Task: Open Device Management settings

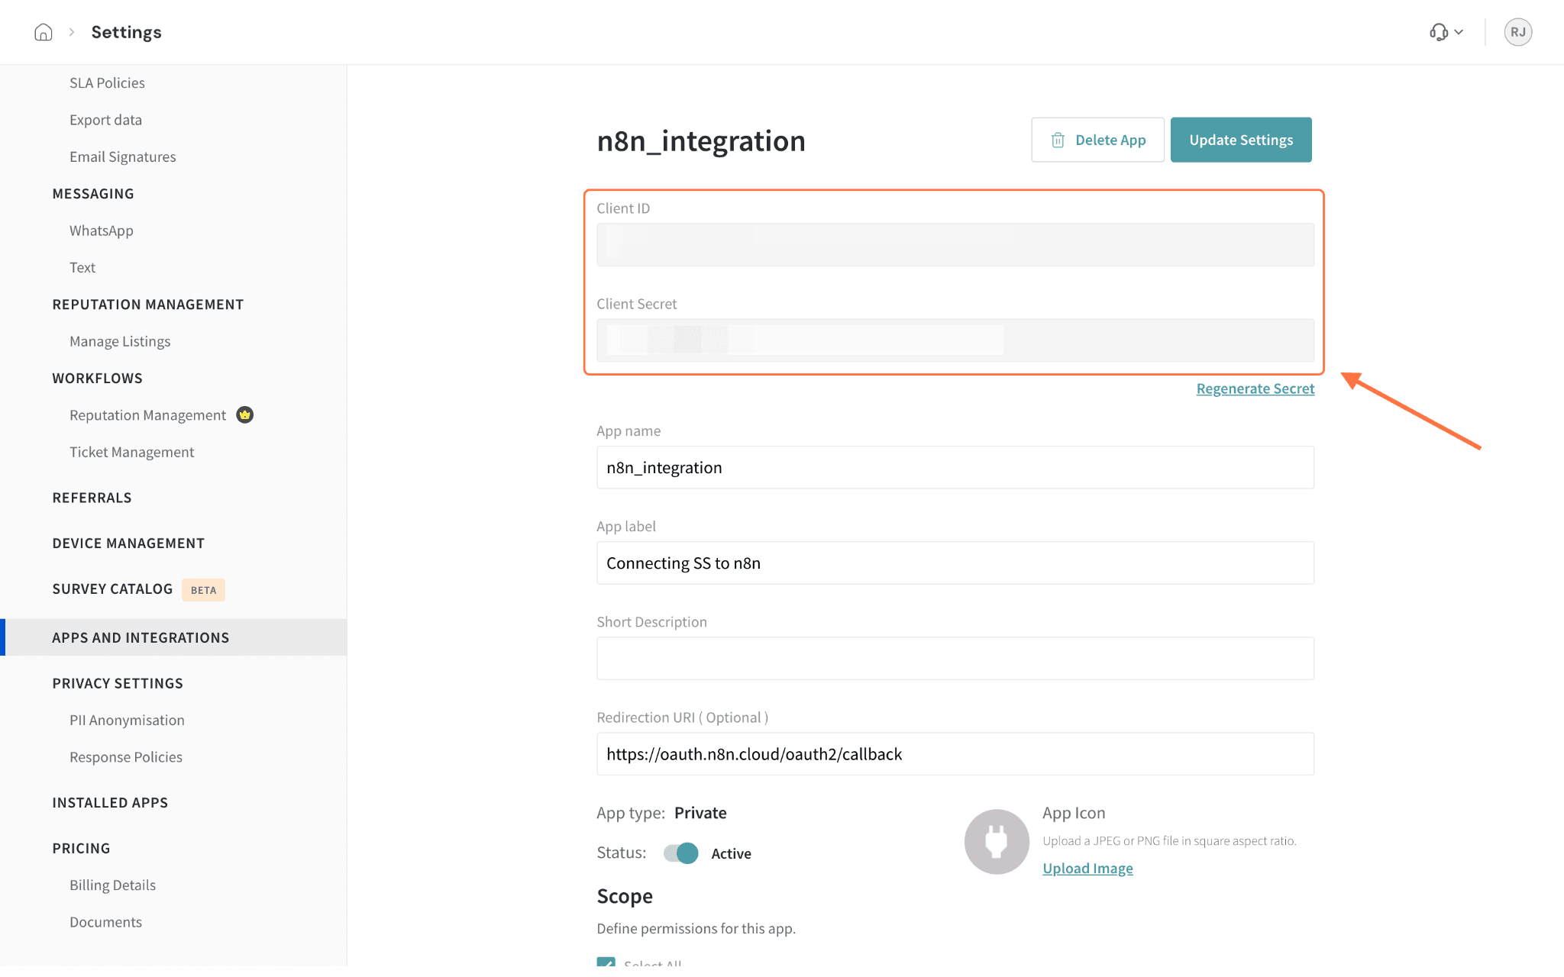Action: (x=128, y=543)
